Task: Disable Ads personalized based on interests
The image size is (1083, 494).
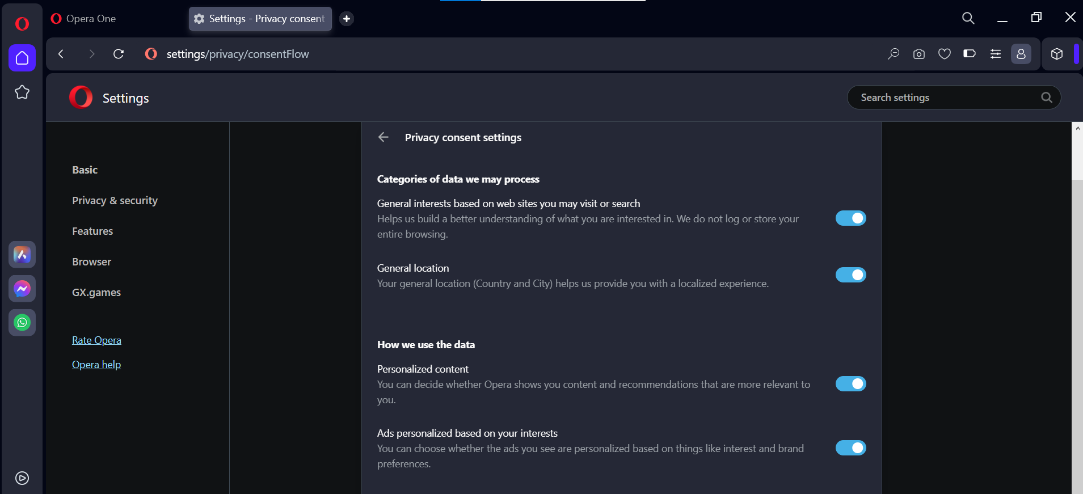Action: click(x=850, y=448)
